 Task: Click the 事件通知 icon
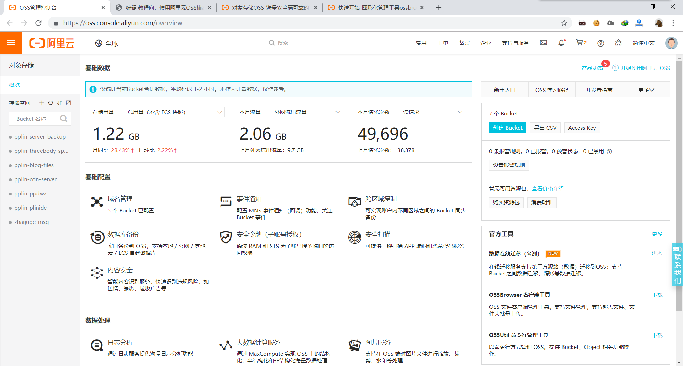[x=226, y=201]
